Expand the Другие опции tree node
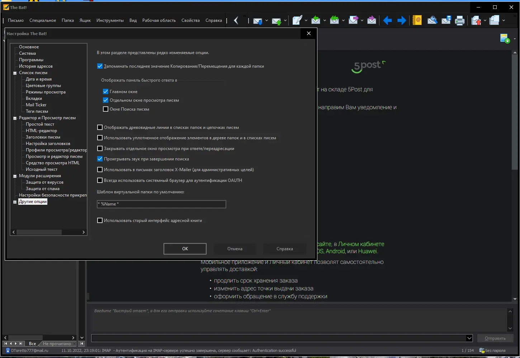The height and width of the screenshot is (358, 520). pyautogui.click(x=15, y=202)
